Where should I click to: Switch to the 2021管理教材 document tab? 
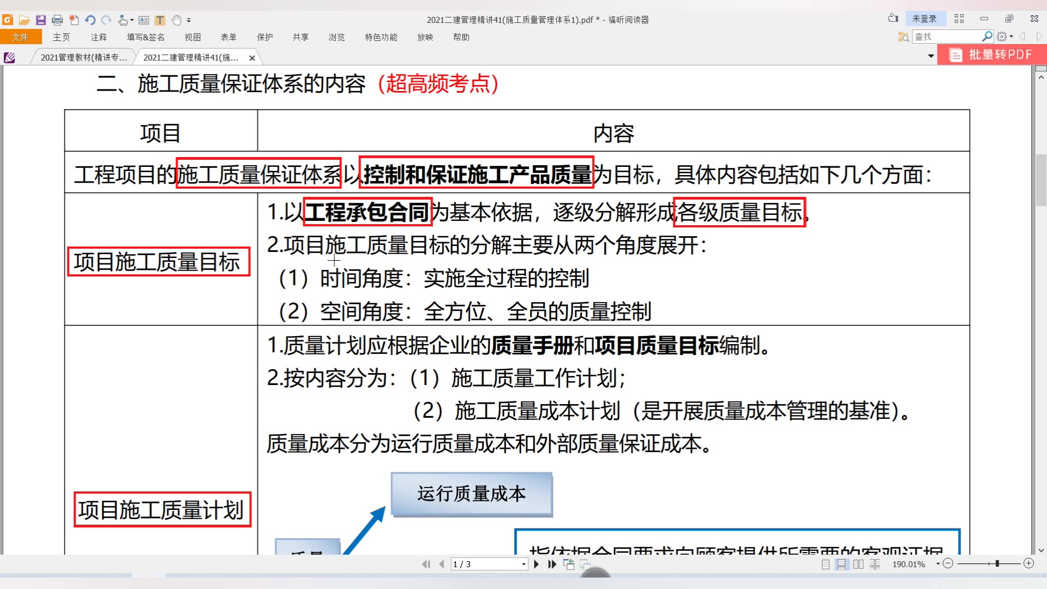point(83,57)
